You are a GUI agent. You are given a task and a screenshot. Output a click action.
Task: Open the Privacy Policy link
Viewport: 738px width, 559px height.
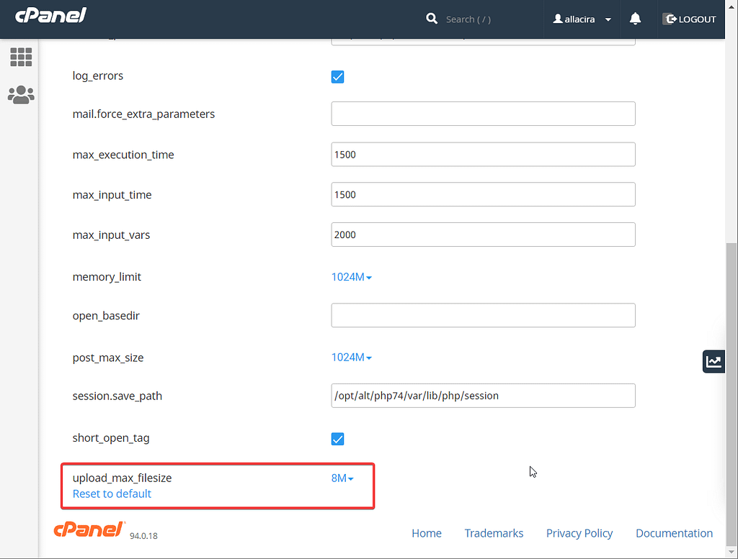coord(579,533)
